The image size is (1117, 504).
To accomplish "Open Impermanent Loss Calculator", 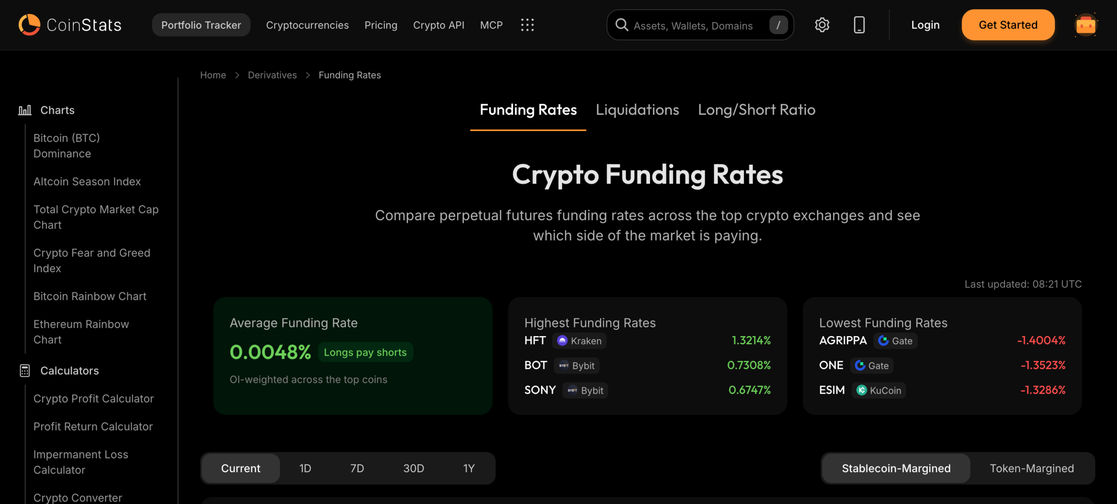I will coord(81,462).
